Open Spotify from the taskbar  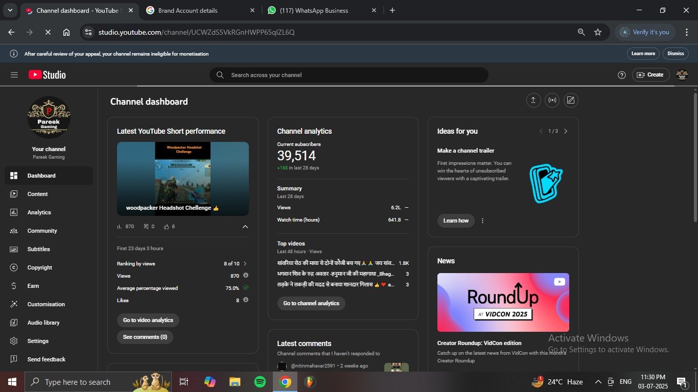pyautogui.click(x=260, y=382)
